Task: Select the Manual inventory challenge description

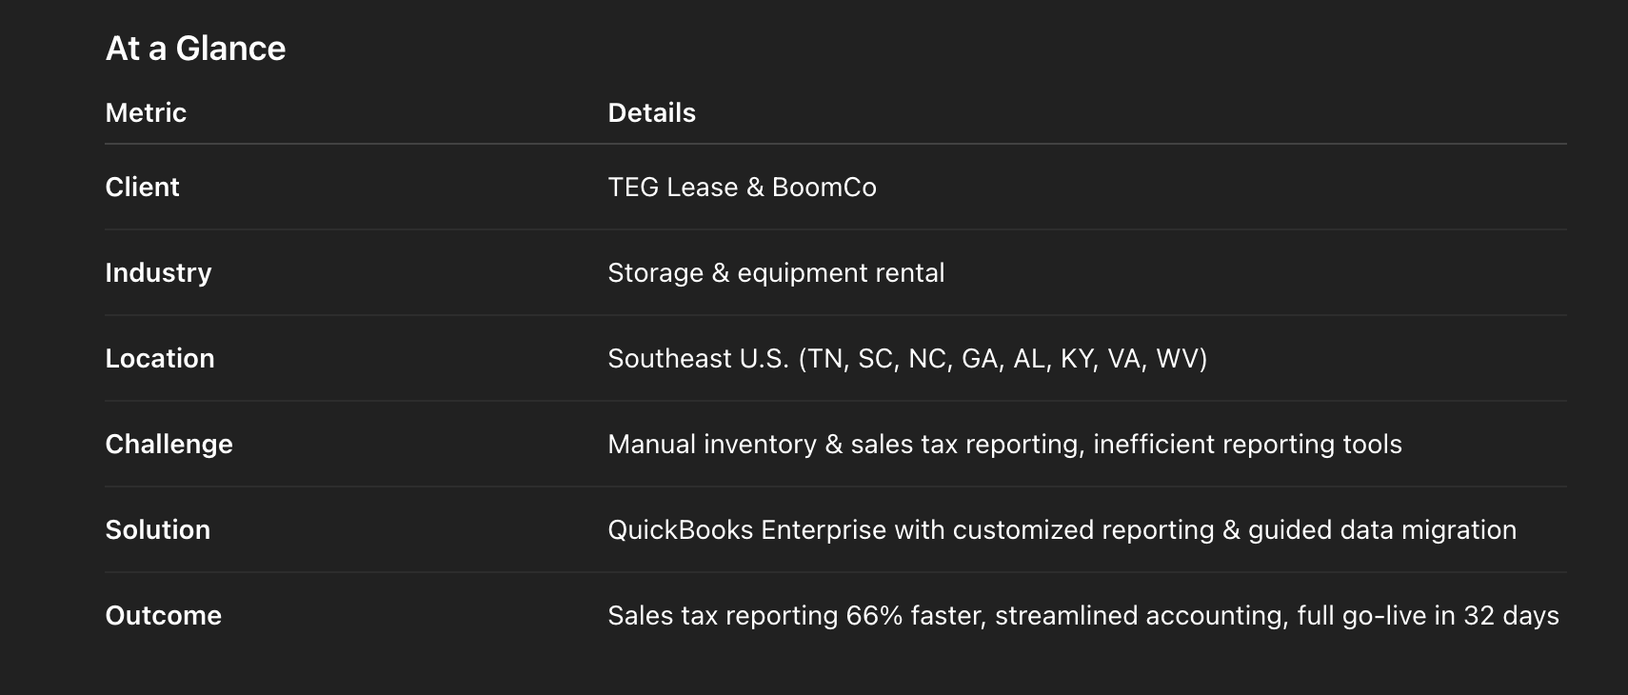Action: (1005, 445)
